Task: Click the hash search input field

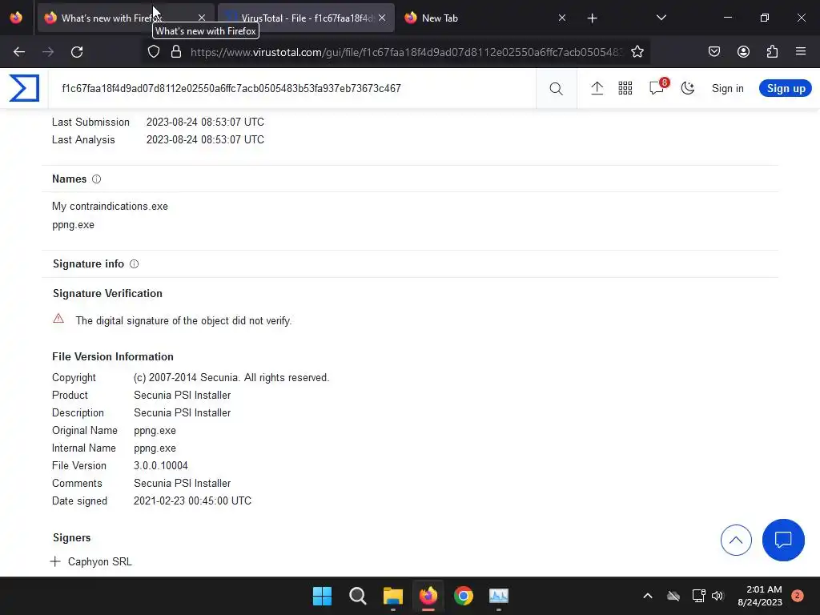Action: click(293, 88)
